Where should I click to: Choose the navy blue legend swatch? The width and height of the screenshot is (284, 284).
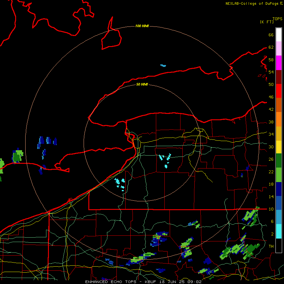[279, 189]
